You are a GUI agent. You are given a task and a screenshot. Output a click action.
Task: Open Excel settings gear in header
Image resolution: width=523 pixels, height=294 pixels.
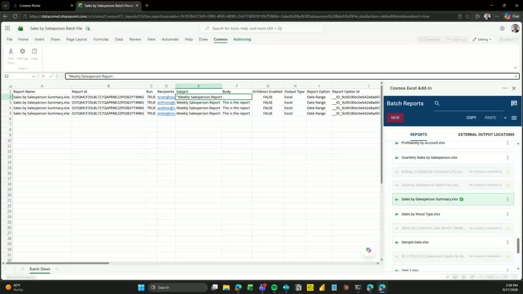click(502, 29)
